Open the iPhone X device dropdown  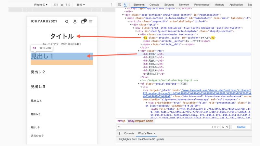tap(41, 5)
